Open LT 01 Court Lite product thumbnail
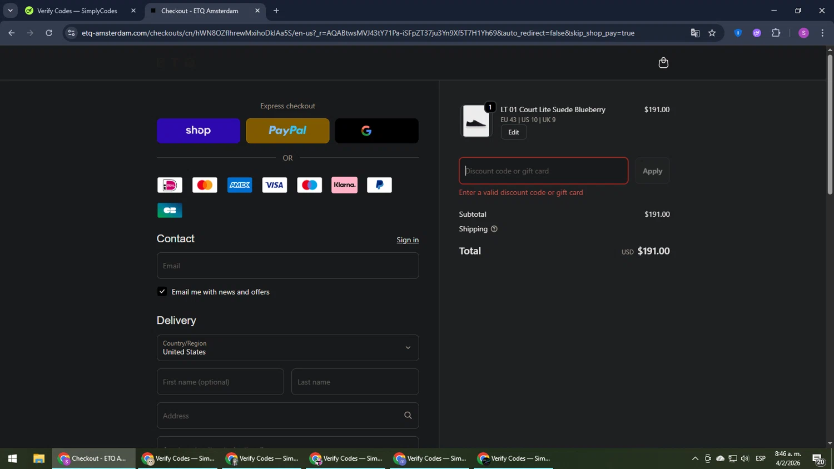Viewport: 834px width, 469px height. [476, 121]
